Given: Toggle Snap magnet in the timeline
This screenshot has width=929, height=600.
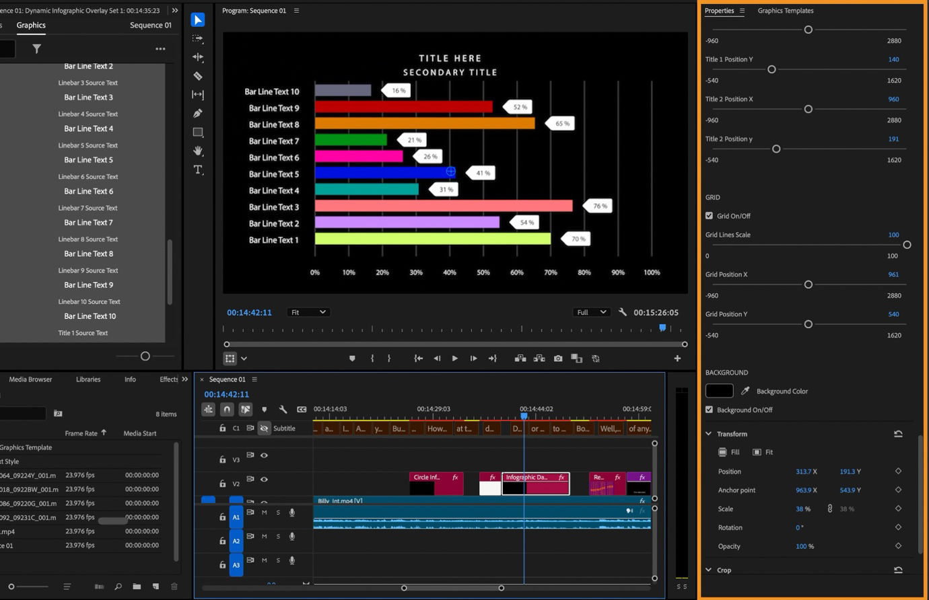Looking at the screenshot, I should (x=227, y=409).
